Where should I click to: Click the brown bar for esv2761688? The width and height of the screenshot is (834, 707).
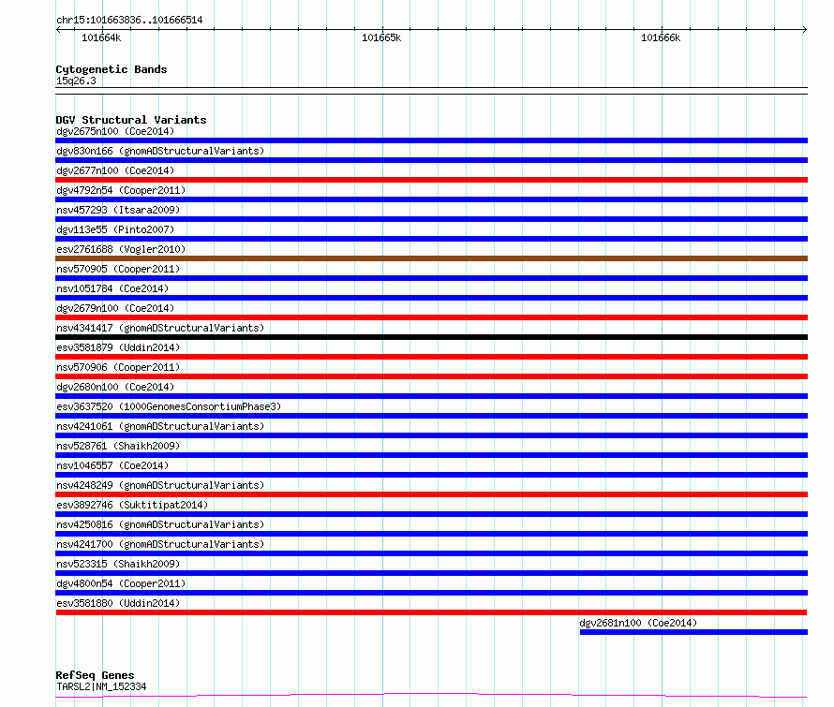(x=431, y=258)
